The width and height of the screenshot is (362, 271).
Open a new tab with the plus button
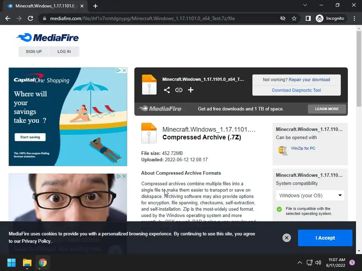(x=95, y=6)
